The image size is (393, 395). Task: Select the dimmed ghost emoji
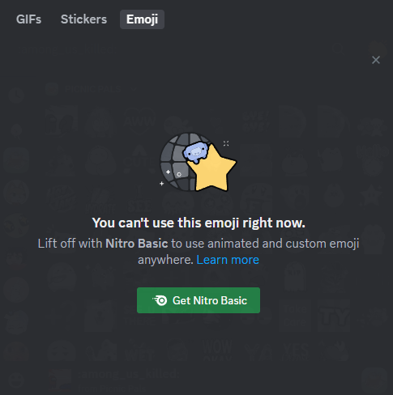click(x=295, y=278)
